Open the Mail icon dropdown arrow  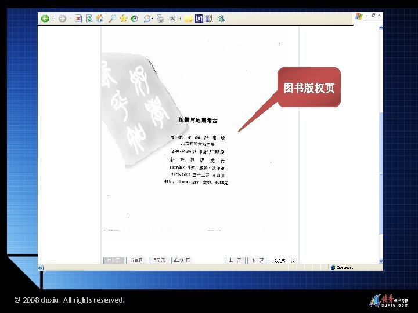pos(153,19)
